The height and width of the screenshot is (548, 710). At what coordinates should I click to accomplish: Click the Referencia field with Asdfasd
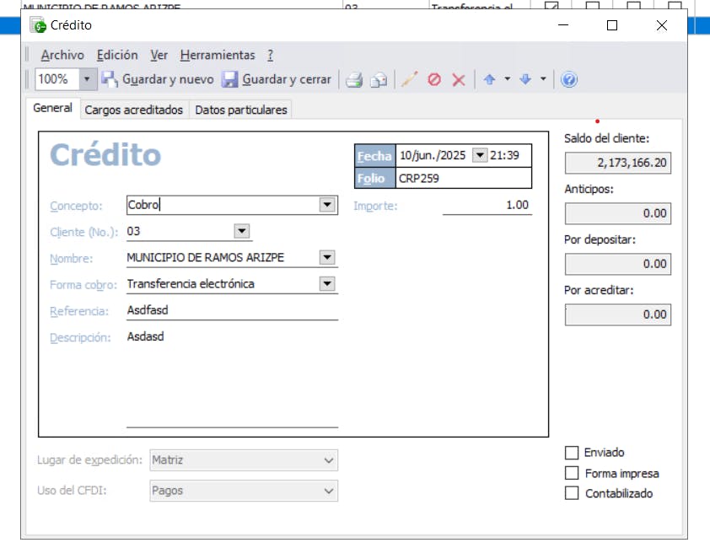tap(232, 310)
